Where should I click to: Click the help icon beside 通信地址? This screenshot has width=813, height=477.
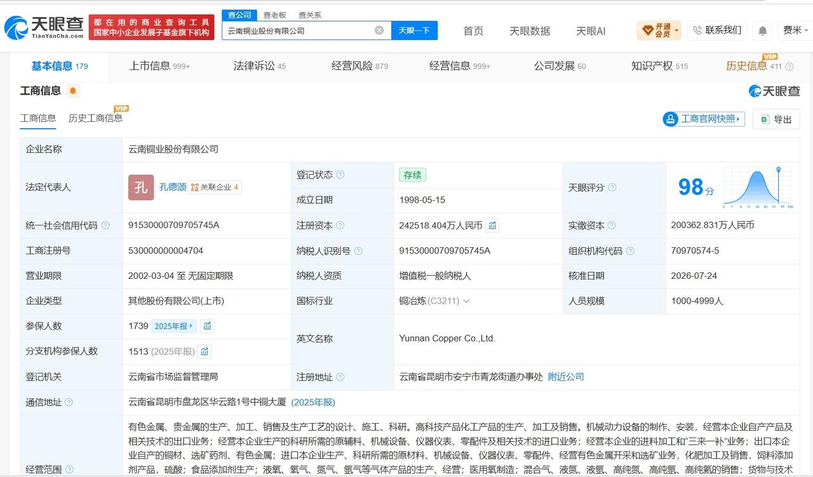69,402
